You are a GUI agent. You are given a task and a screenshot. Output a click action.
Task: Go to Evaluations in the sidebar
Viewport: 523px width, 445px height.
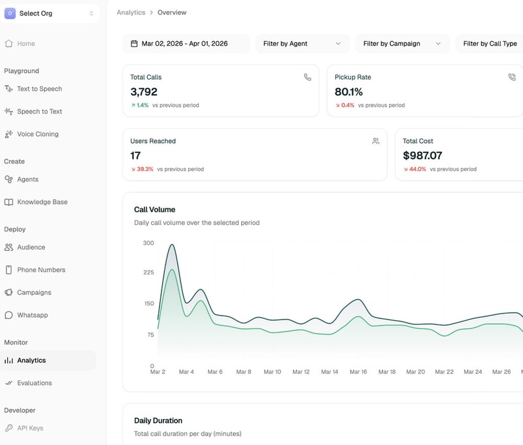pyautogui.click(x=34, y=383)
